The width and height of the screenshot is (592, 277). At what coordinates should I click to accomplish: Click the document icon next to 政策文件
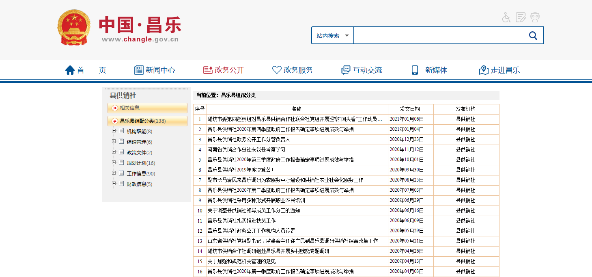(121, 153)
